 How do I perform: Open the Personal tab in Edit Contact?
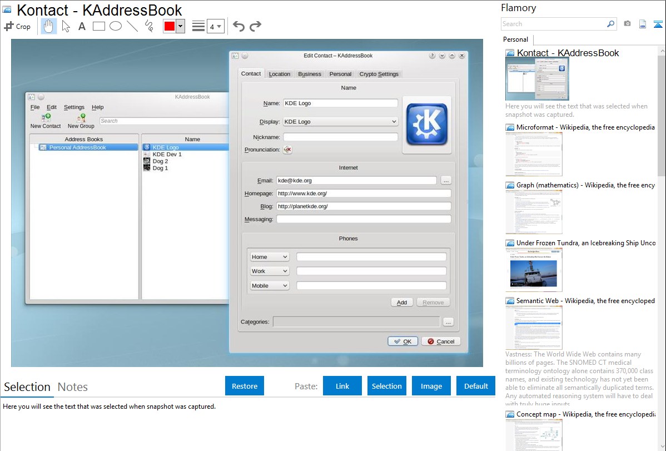pos(340,74)
